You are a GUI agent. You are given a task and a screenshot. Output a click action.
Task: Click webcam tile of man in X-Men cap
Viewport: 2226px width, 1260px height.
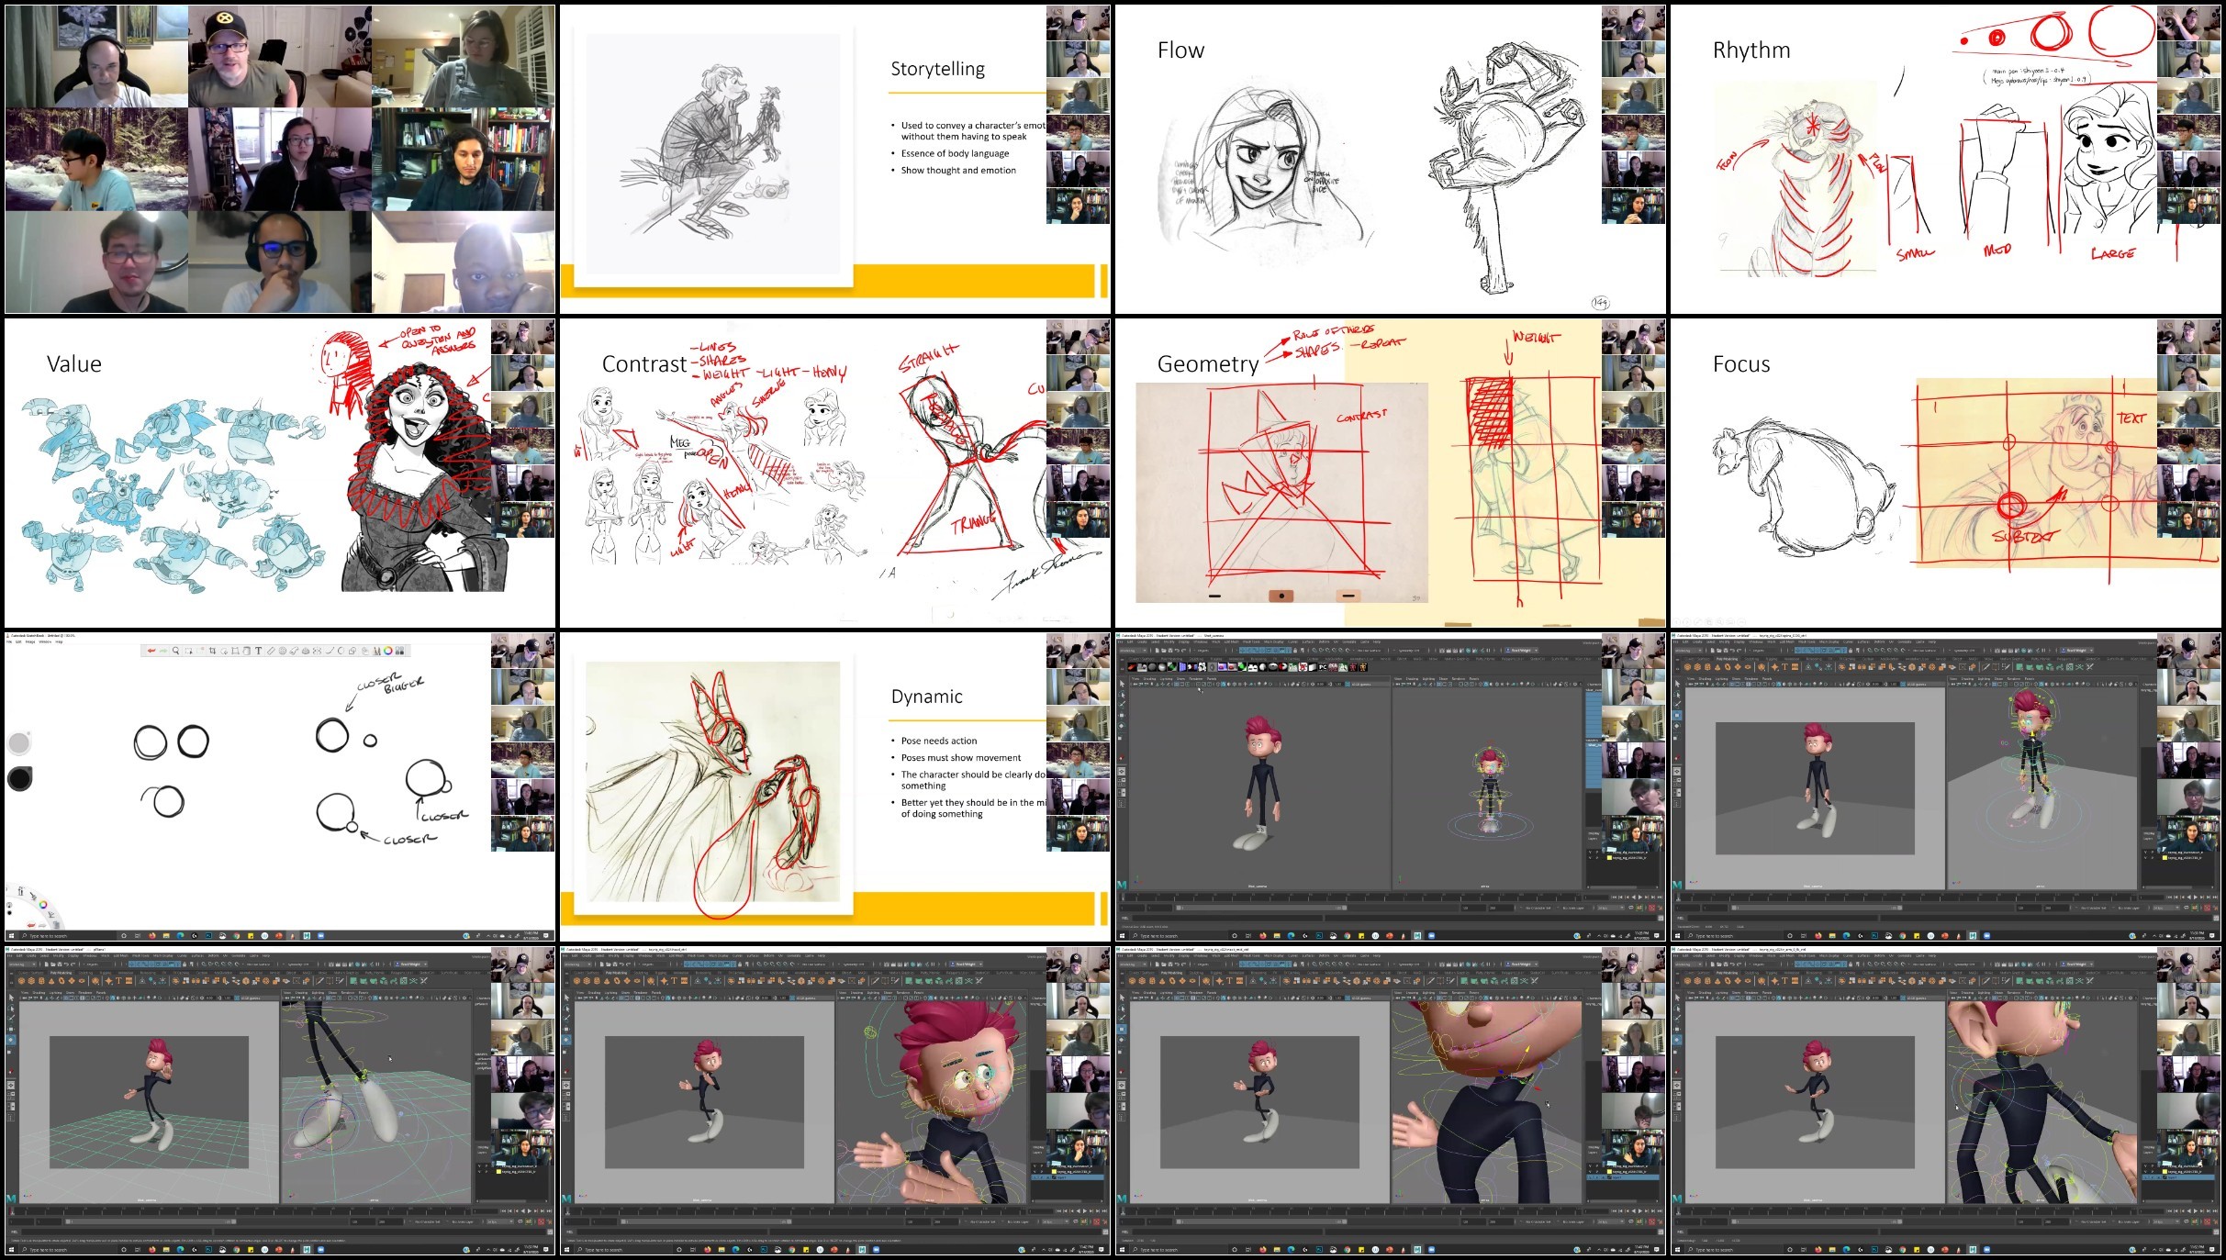coord(280,56)
